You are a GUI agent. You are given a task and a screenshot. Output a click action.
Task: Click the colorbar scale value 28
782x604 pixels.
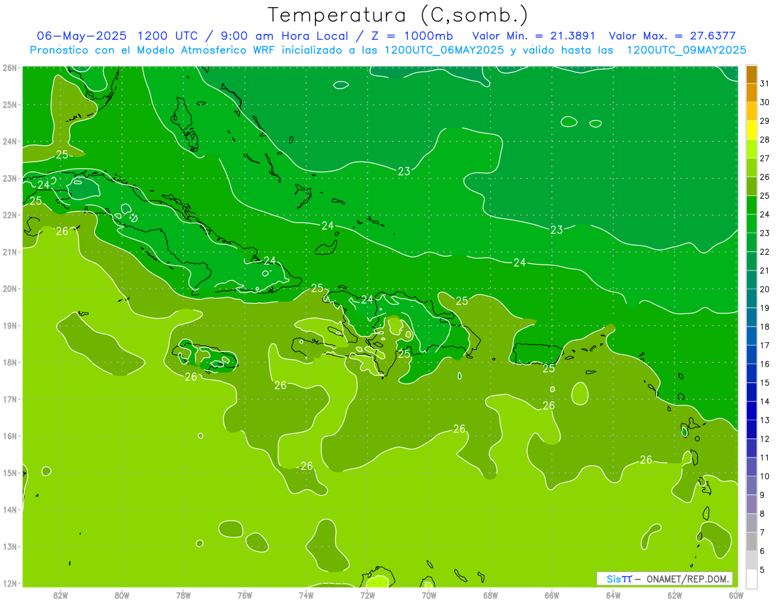click(x=765, y=139)
